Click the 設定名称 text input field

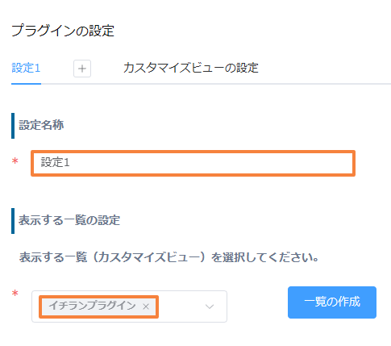coord(193,163)
